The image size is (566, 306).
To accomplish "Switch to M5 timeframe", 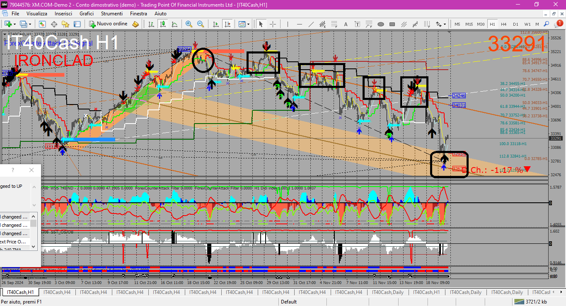I will coord(457,24).
